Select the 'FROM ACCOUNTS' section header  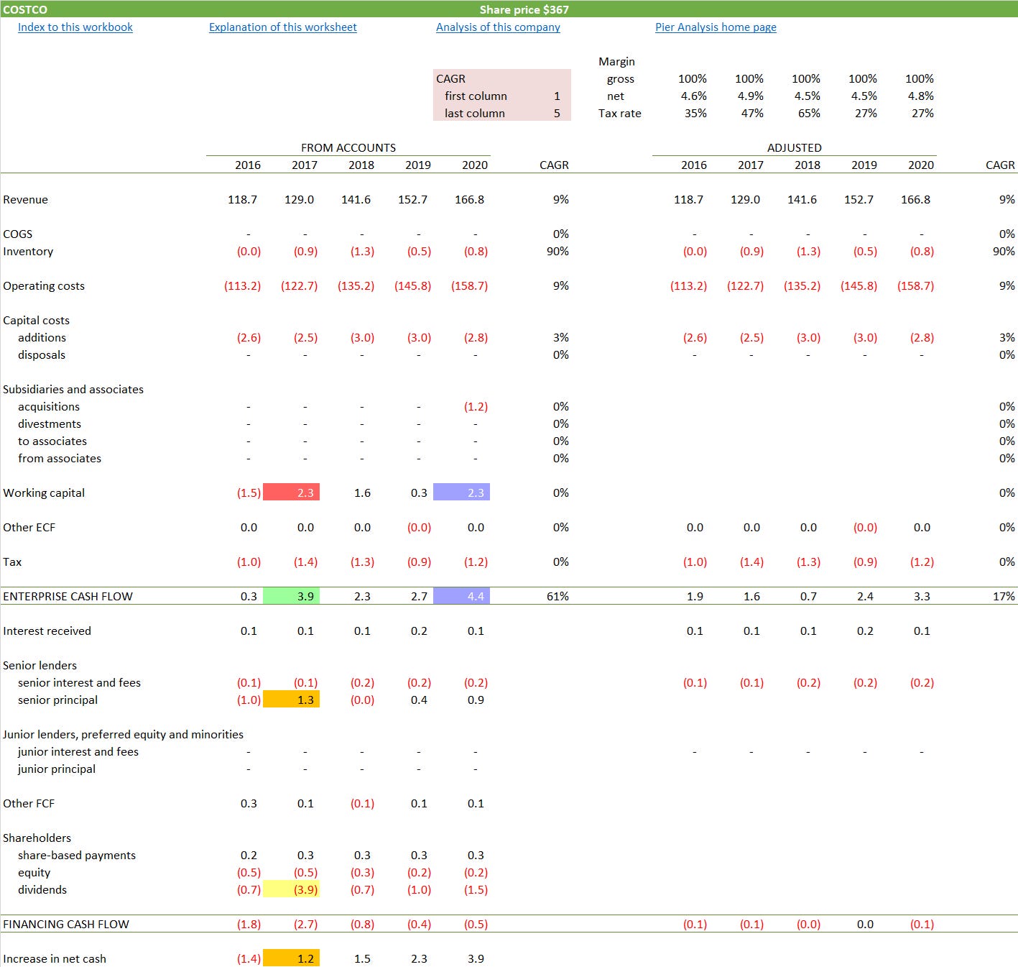348,147
